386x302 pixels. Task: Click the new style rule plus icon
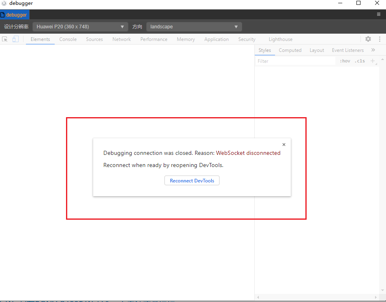[373, 61]
